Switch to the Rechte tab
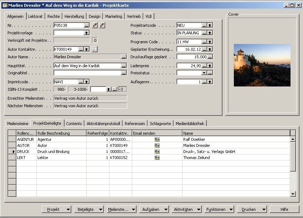Viewport: 303px width, 218px height. [53, 16]
